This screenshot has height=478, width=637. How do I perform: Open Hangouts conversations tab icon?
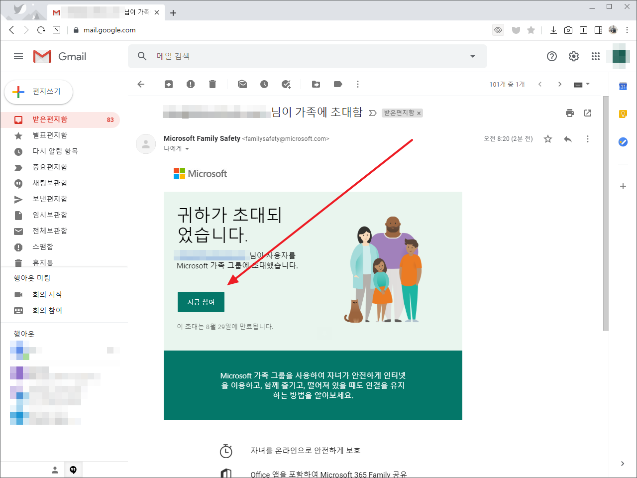[73, 470]
